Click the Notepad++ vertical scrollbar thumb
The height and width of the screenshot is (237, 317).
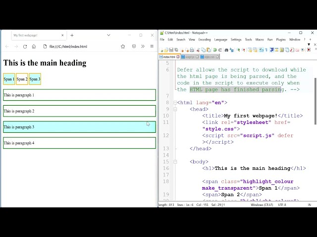click(x=316, y=101)
